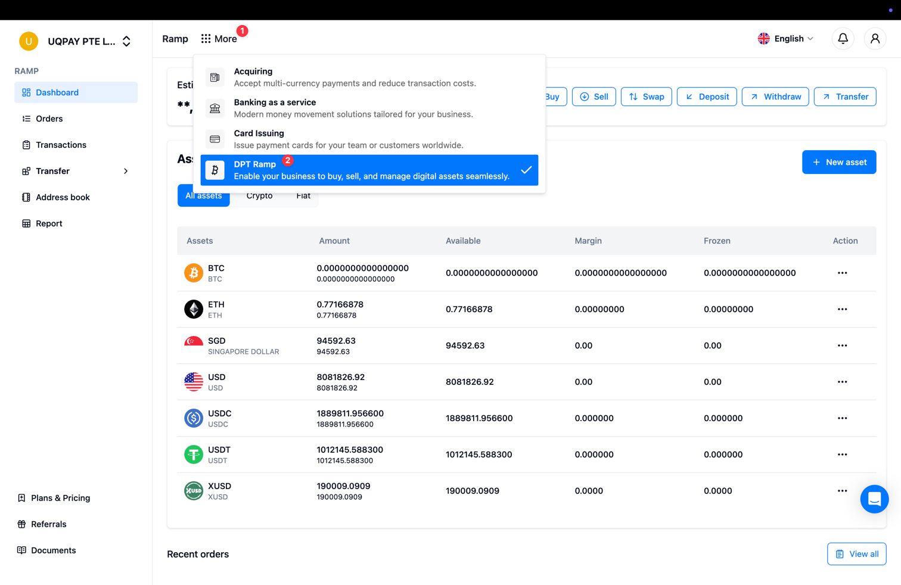The height and width of the screenshot is (585, 901).
Task: Switch to the Fiat tab
Action: 303,196
